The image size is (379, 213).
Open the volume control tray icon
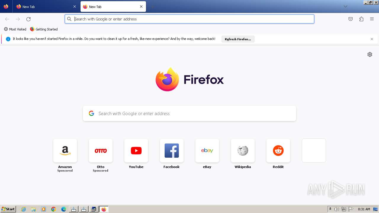pyautogui.click(x=337, y=209)
